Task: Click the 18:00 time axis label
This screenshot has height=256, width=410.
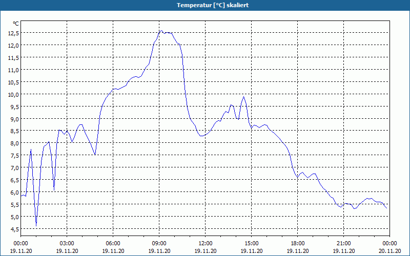Action: pyautogui.click(x=298, y=244)
